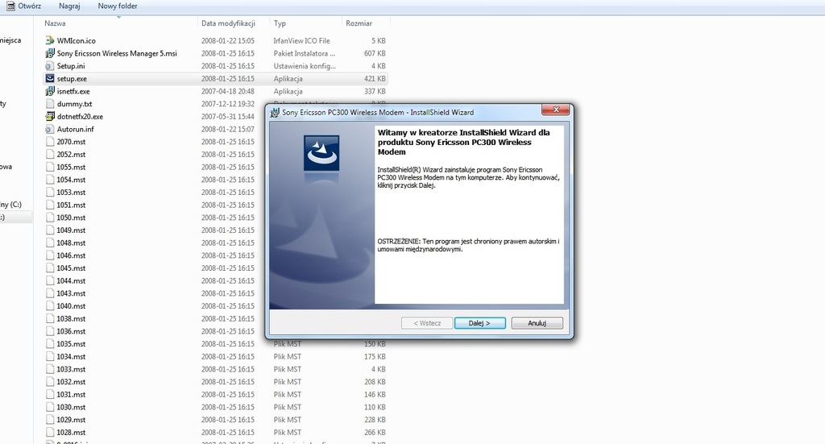
Task: Select the 1038.mst file name
Action: [x=71, y=318]
